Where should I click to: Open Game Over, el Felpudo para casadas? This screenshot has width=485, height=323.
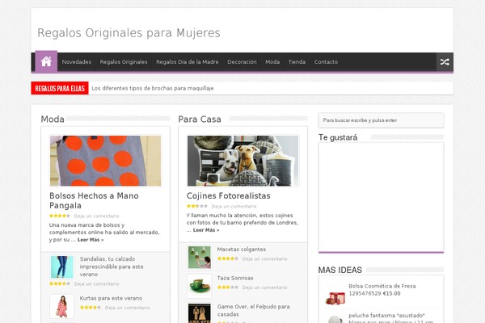coord(253,310)
